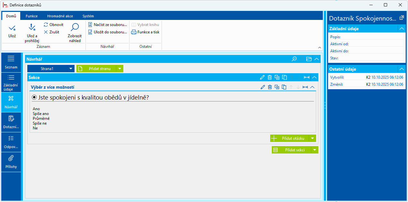Switch to the Domů ribbon tab

point(11,16)
